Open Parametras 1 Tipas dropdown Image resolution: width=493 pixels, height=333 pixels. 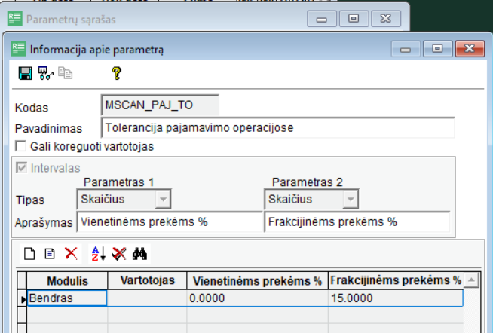pyautogui.click(x=163, y=200)
